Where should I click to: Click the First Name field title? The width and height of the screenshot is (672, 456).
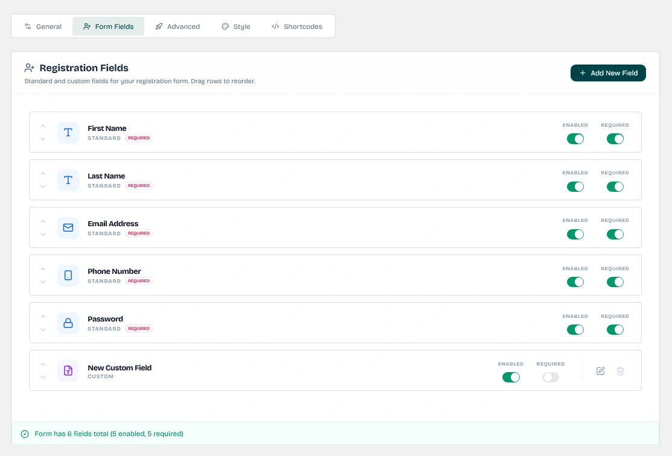pos(107,128)
